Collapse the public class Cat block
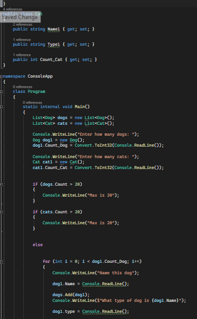This screenshot has height=319, width=197. pos(1,14)
